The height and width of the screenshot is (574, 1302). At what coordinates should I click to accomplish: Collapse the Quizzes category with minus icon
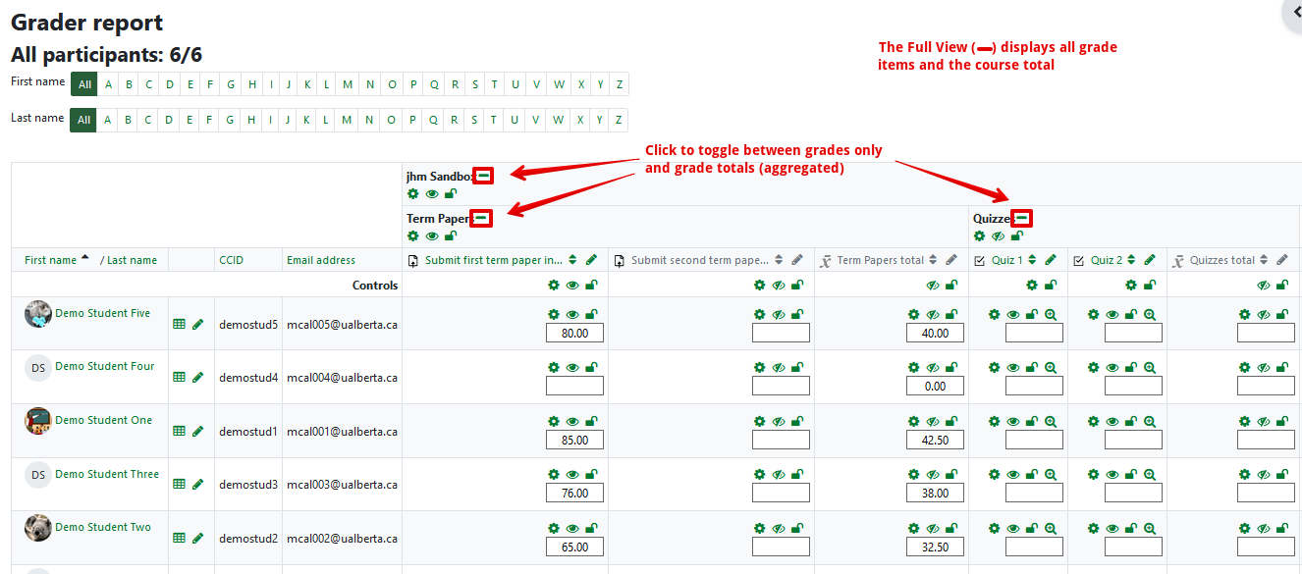click(1021, 218)
